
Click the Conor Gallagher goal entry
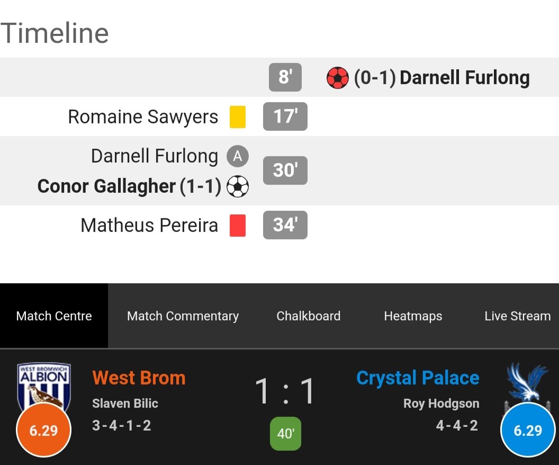(129, 186)
